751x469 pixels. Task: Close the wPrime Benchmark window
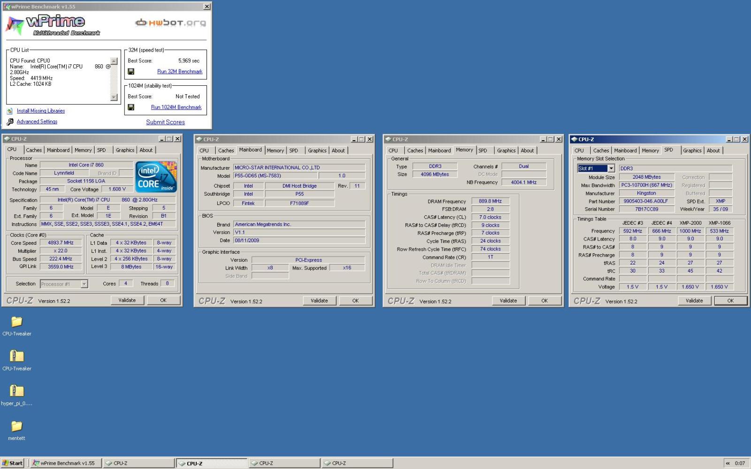(x=207, y=7)
